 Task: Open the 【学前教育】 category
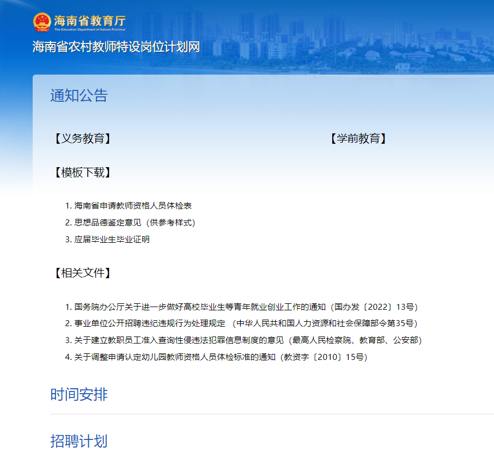coord(358,138)
